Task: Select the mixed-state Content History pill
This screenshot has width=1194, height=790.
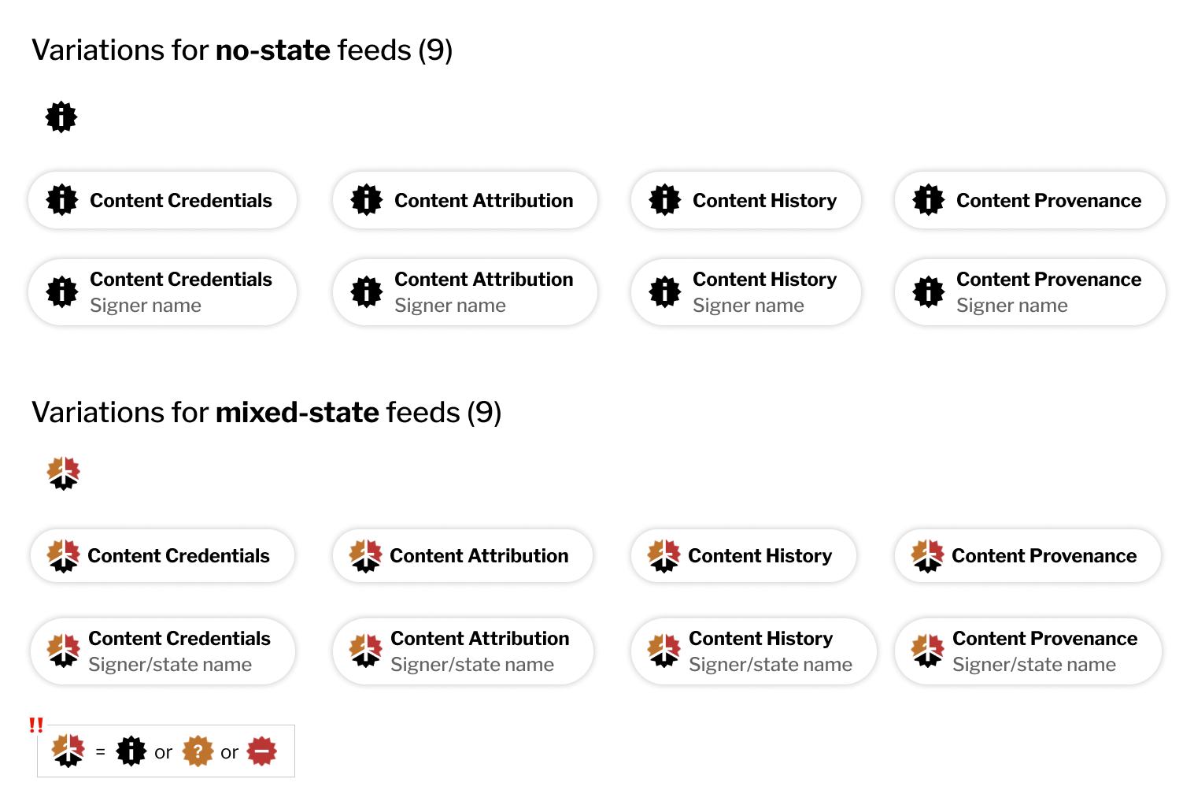Action: click(744, 556)
